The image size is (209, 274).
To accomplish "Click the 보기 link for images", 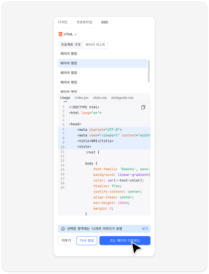I will point(145,228).
